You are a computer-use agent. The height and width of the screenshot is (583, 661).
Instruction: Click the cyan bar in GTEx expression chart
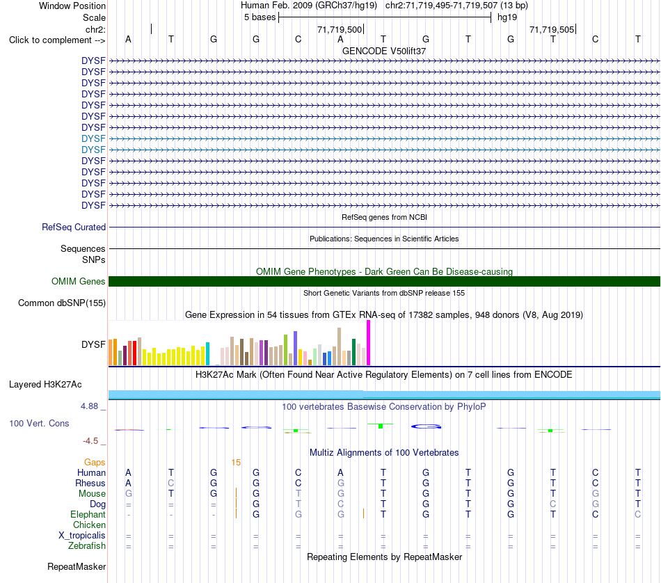point(207,353)
